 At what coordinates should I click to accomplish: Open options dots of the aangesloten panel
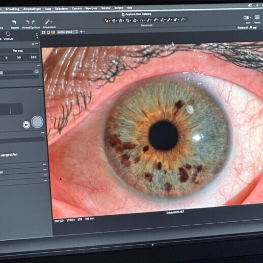[x=42, y=133]
